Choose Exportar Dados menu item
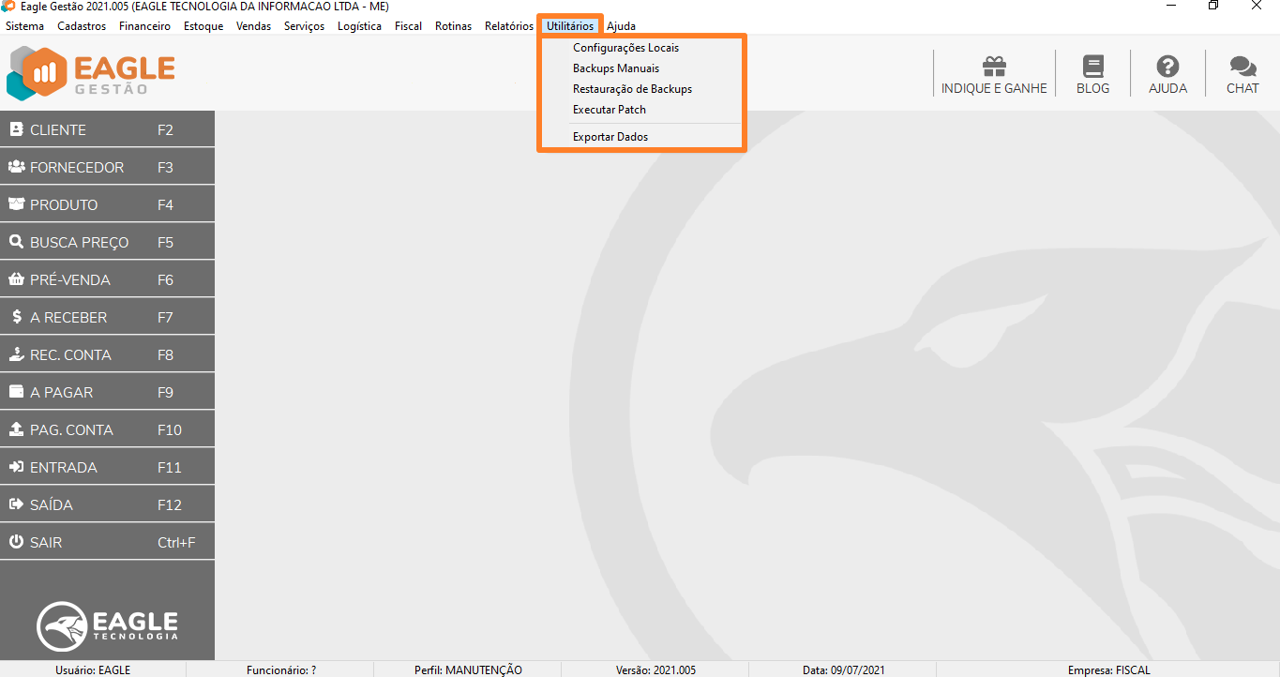The height and width of the screenshot is (677, 1280). click(610, 137)
